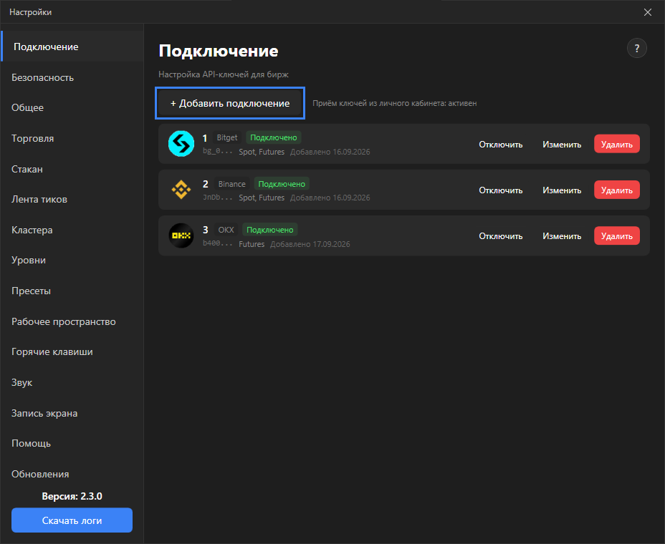This screenshot has height=544, width=665.
Task: Switch to the Звук settings section
Action: [x=72, y=382]
